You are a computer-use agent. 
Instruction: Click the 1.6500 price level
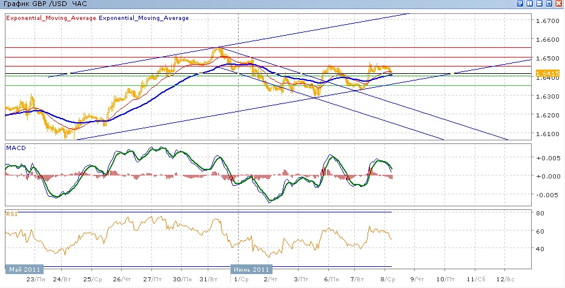[x=548, y=58]
